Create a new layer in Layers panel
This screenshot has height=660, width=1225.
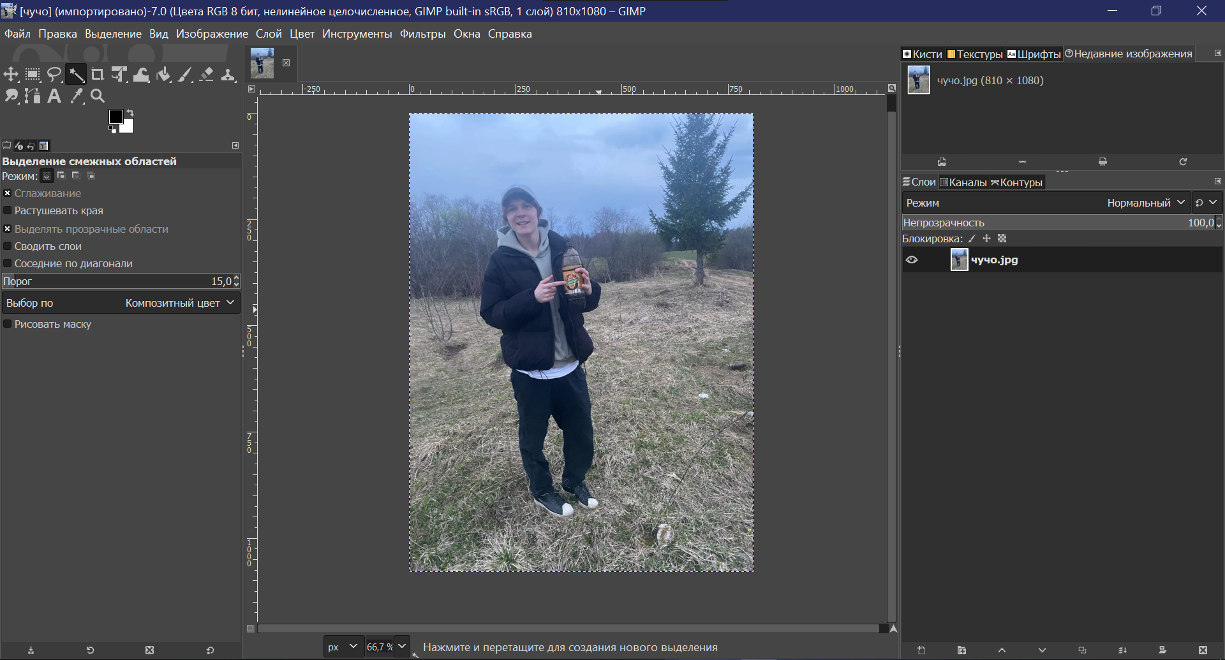click(921, 650)
